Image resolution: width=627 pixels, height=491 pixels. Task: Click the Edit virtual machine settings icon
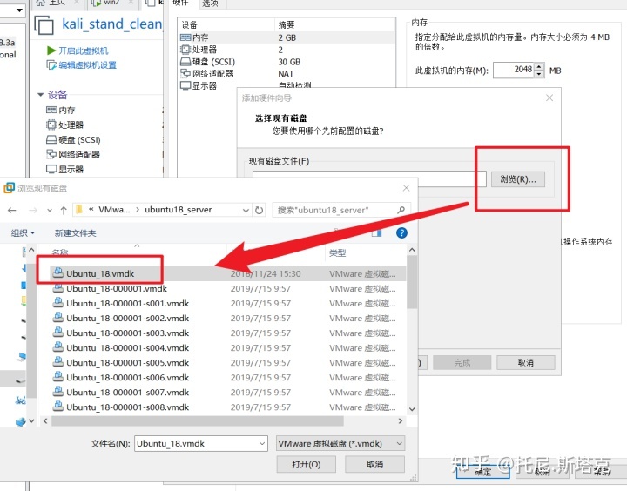click(x=51, y=64)
